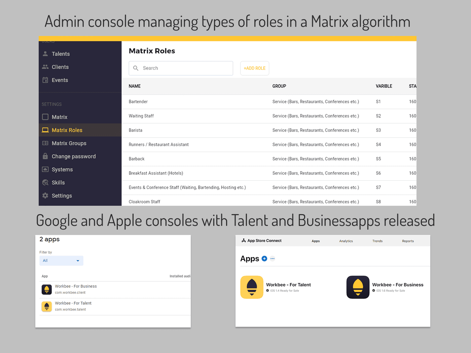Click the Matrix square icon in sidebar

(45, 117)
